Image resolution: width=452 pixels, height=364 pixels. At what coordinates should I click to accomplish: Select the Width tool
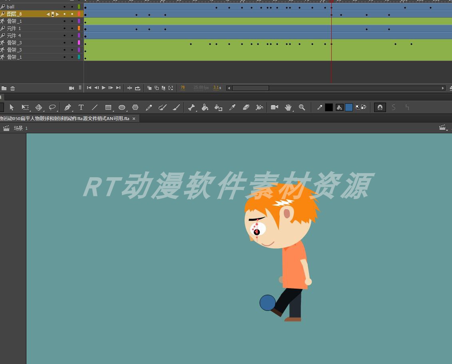pos(259,107)
